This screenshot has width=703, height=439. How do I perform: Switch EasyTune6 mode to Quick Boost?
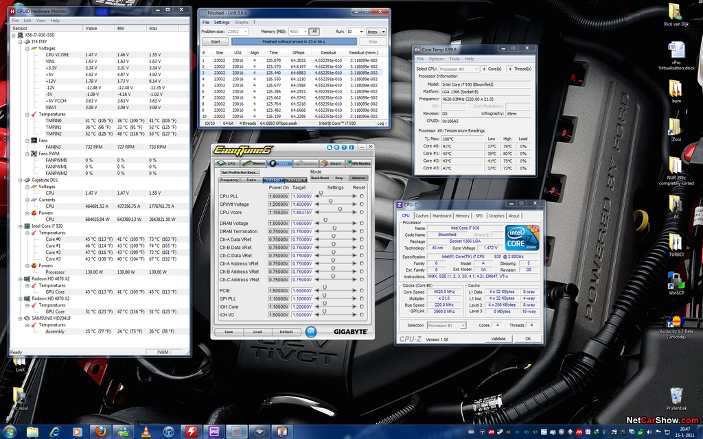click(x=320, y=178)
